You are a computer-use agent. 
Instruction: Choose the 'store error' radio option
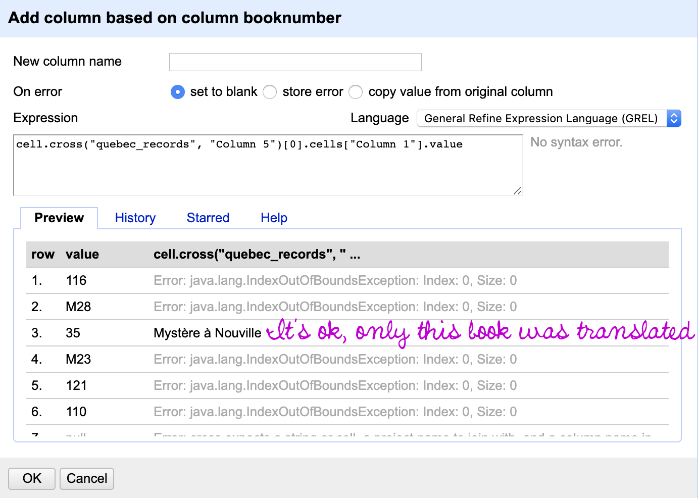coord(270,92)
